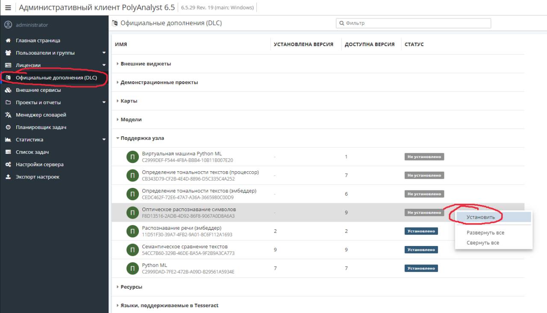Open Менеджер словарей in sidebar
The image size is (547, 313).
tap(41, 115)
